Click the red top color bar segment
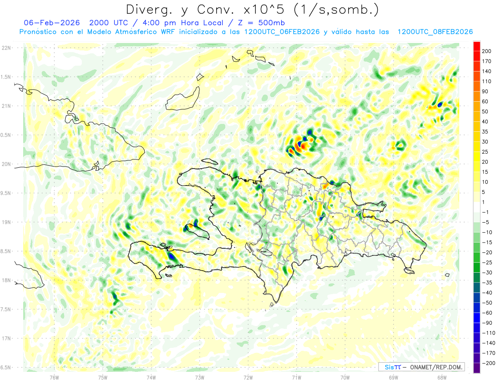This screenshot has width=496, height=383. [477, 46]
